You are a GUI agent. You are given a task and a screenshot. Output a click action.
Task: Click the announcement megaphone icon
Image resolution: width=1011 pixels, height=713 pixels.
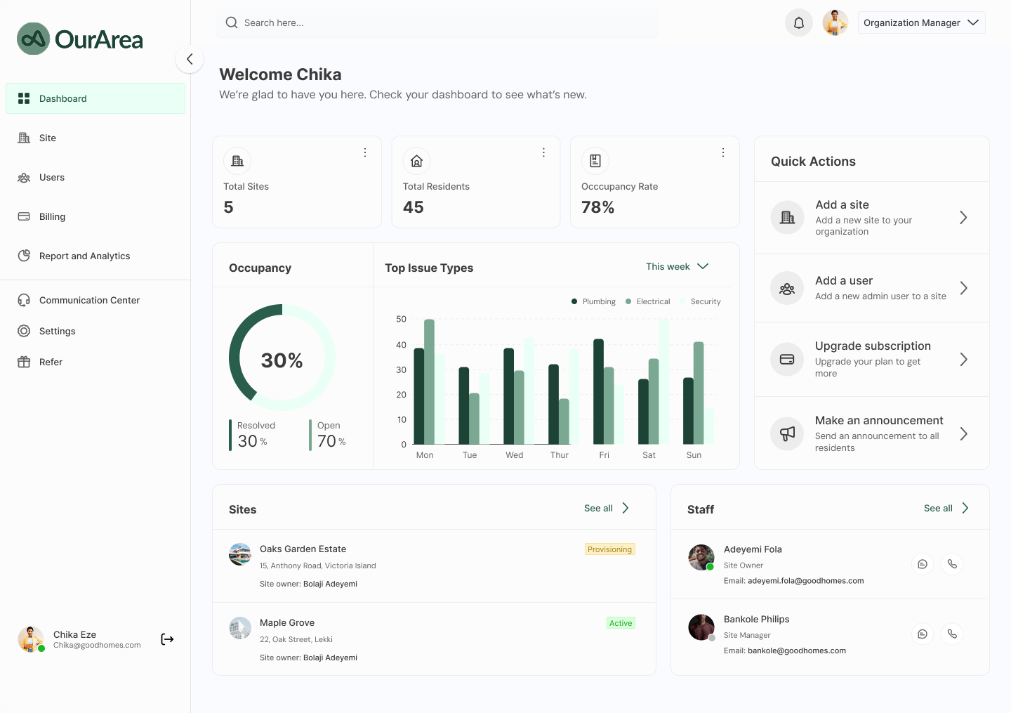click(786, 433)
